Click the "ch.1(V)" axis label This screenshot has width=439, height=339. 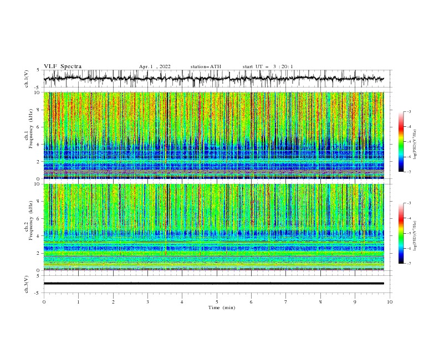point(27,79)
